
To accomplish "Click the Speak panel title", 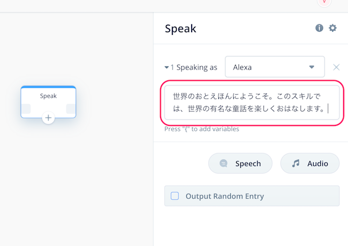I will (x=180, y=28).
